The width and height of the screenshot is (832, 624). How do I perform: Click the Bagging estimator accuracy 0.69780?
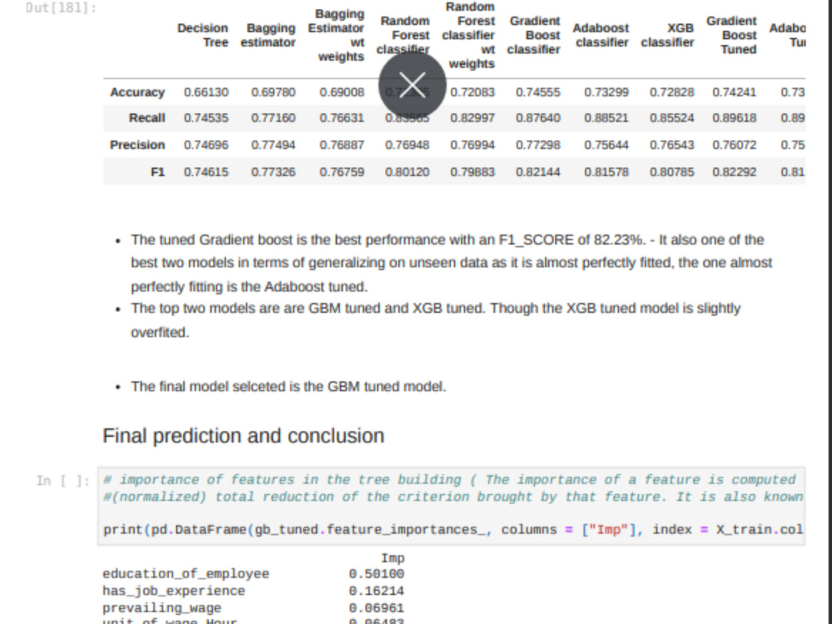click(x=273, y=92)
